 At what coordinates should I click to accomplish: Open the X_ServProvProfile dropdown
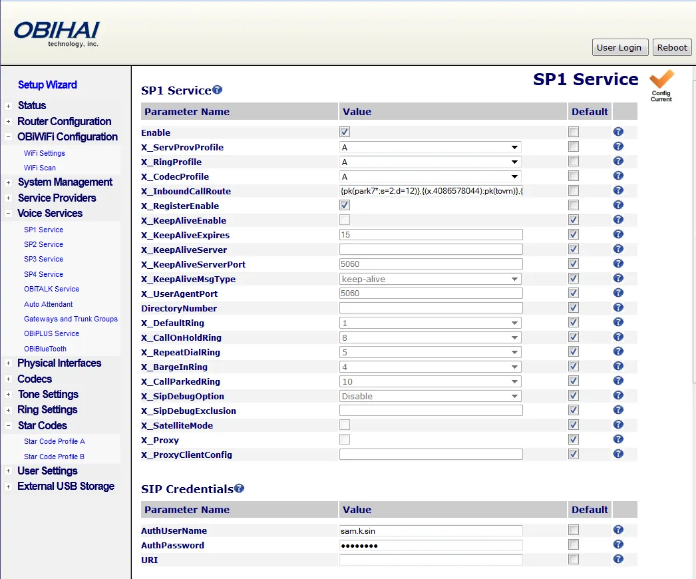(430, 148)
